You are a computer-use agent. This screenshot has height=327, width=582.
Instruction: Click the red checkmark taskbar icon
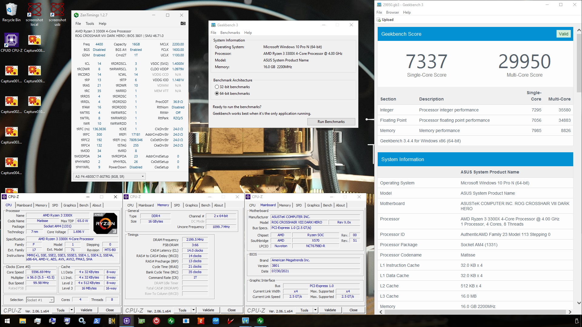click(x=230, y=321)
